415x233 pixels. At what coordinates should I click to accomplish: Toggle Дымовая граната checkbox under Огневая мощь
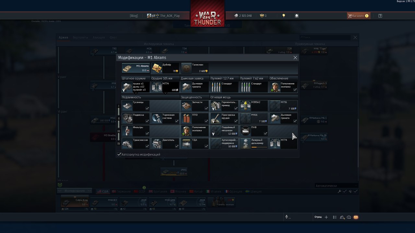click(x=295, y=121)
